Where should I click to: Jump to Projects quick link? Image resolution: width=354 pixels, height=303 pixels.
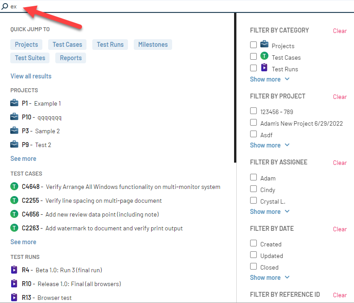click(x=26, y=45)
